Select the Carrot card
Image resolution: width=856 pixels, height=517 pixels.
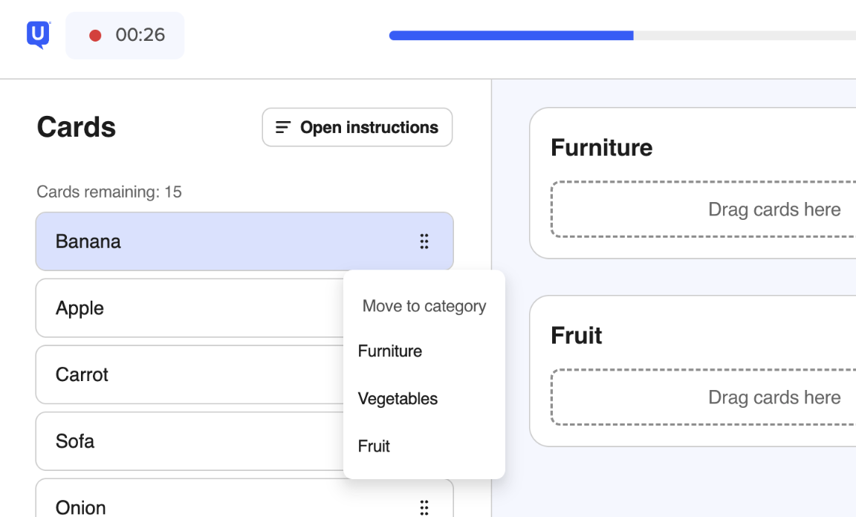[189, 374]
